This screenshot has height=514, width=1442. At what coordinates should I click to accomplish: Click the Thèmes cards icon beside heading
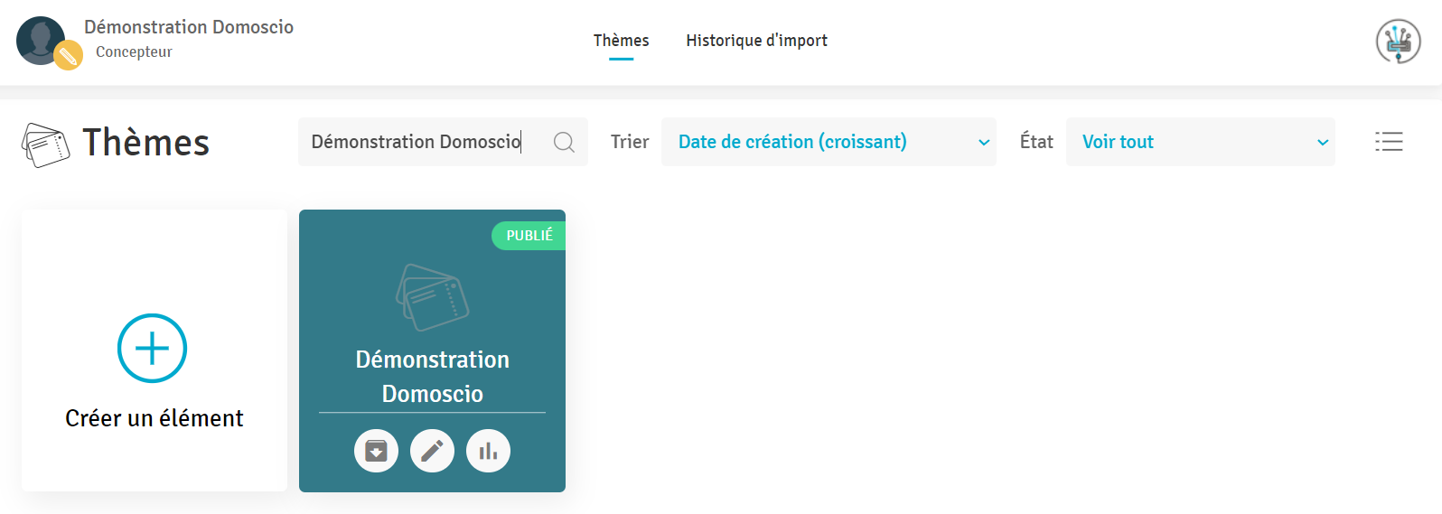click(x=45, y=145)
